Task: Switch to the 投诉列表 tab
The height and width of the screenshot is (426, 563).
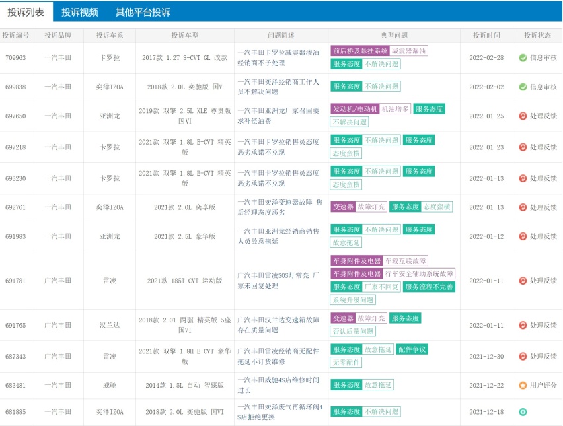Action: point(26,12)
